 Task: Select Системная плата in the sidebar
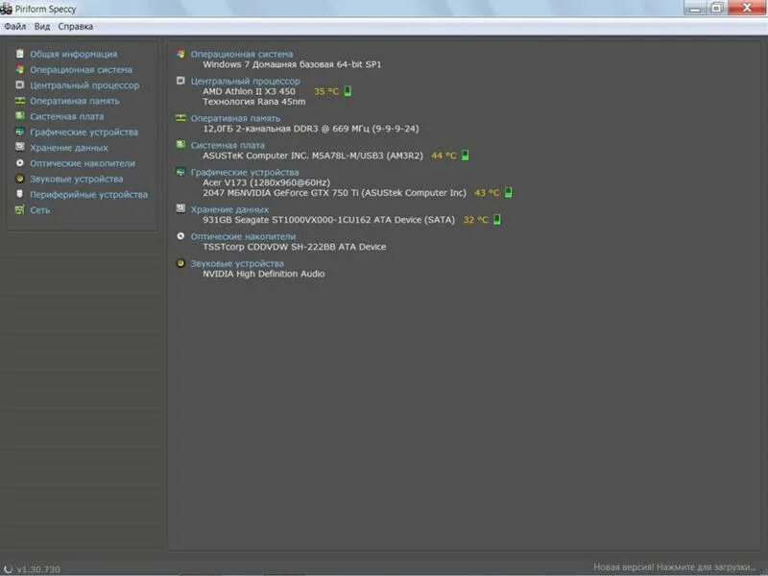(x=66, y=116)
